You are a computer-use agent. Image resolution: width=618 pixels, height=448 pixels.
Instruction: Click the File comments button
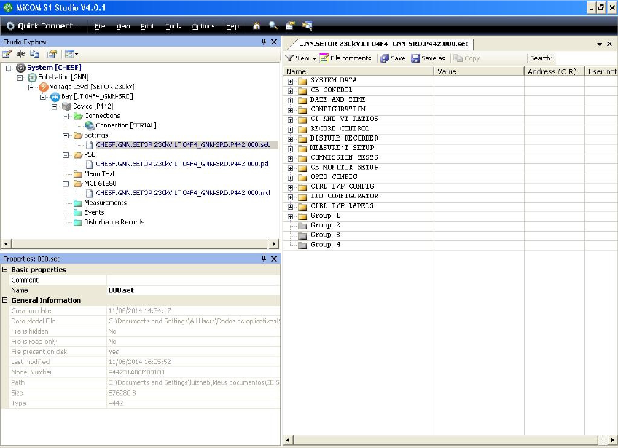[345, 58]
